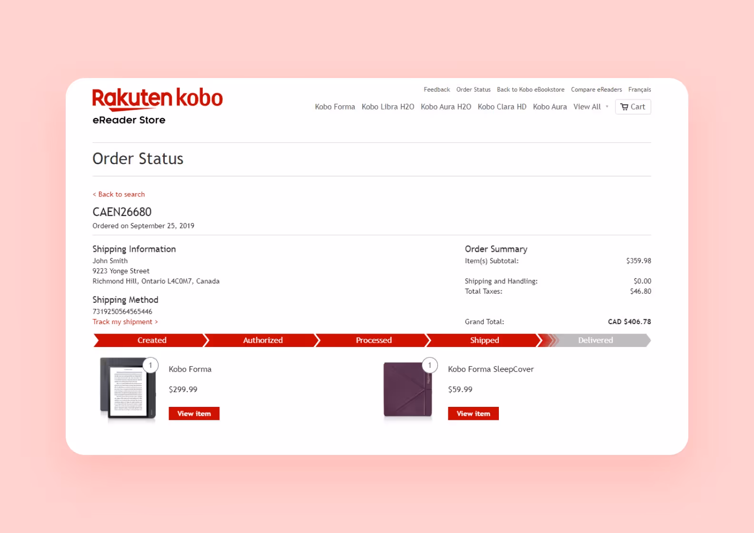Click the Kobo Forma eReader thumbnail
754x533 pixels.
[128, 388]
